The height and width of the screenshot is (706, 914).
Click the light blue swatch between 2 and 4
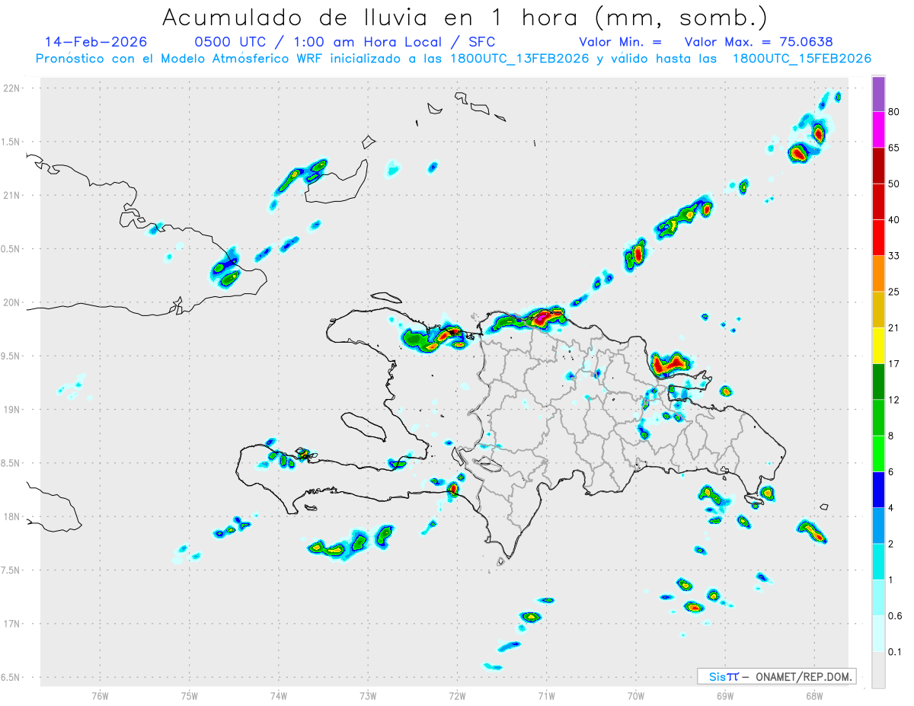pos(878,525)
